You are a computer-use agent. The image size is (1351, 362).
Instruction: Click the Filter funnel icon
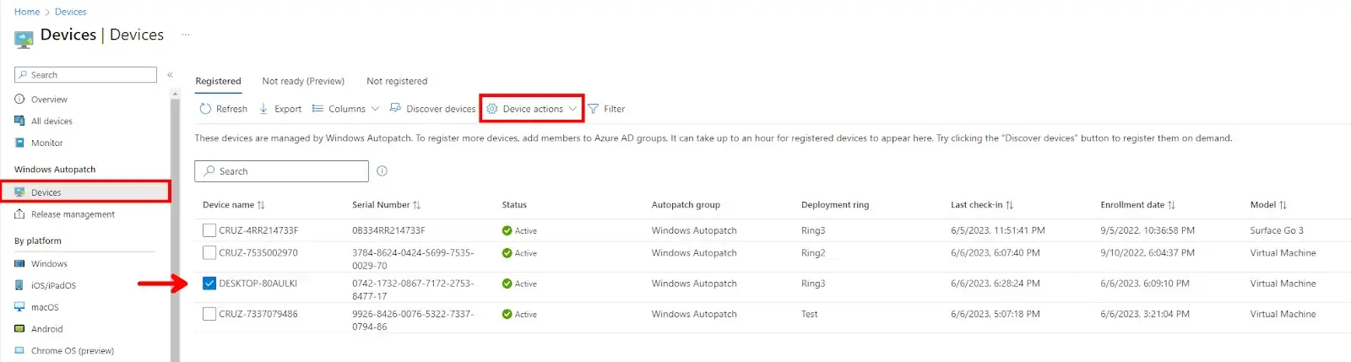point(594,109)
